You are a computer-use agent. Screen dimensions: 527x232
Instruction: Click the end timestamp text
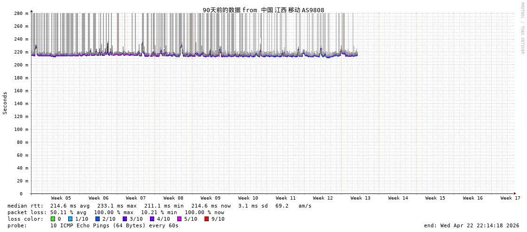[472, 225]
